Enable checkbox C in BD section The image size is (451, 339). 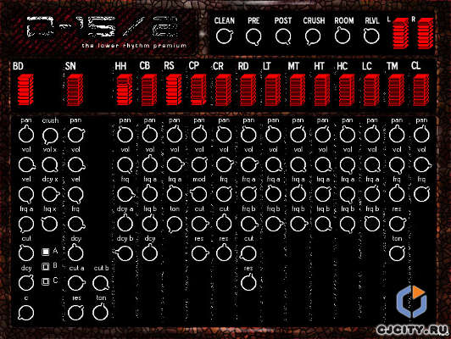coord(46,281)
